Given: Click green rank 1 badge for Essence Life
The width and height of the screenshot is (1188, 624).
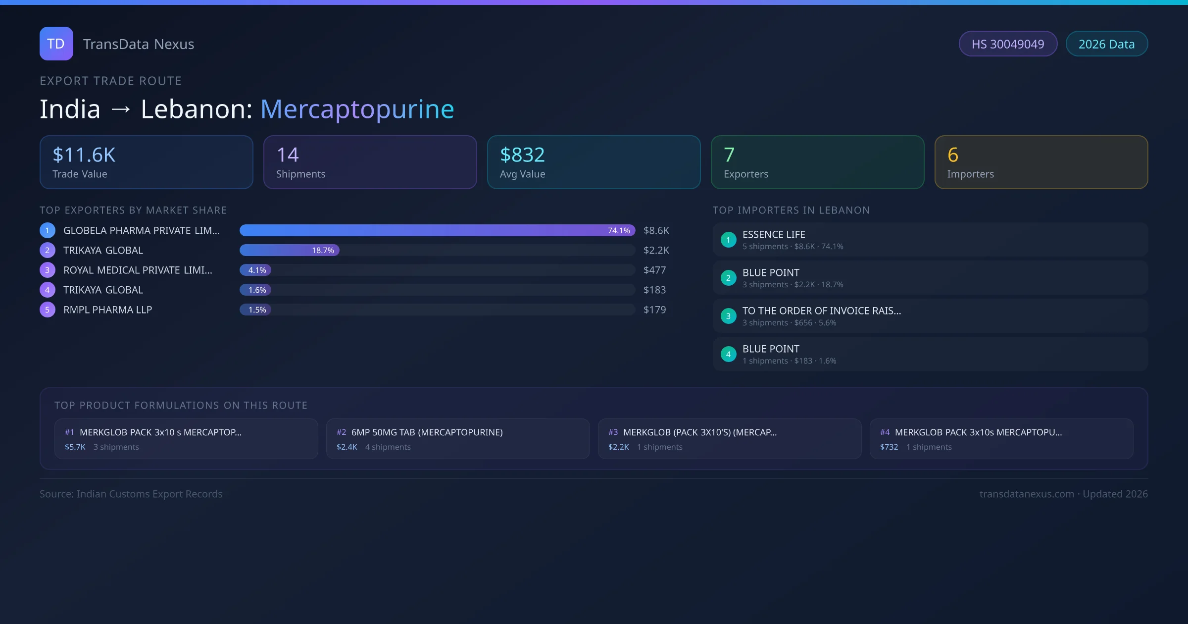Looking at the screenshot, I should pos(728,240).
